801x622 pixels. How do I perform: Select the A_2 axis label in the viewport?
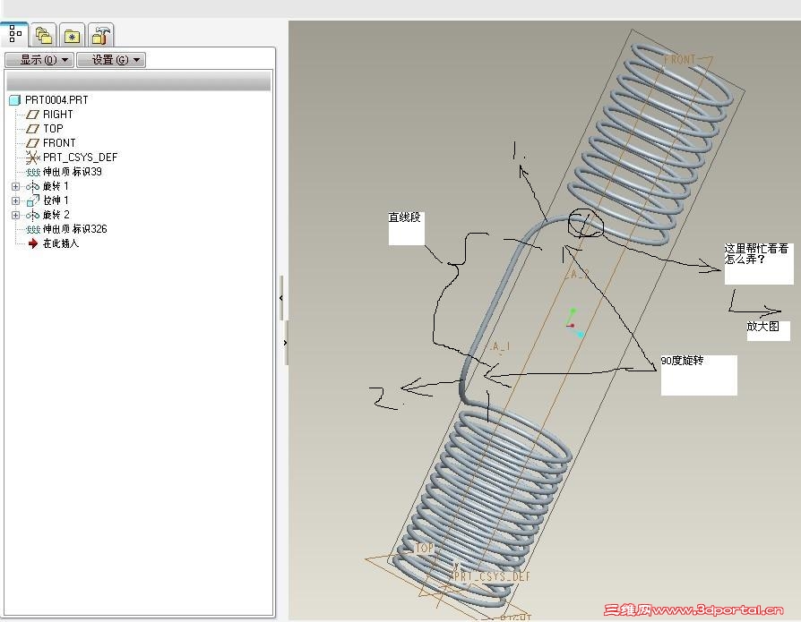point(579,275)
